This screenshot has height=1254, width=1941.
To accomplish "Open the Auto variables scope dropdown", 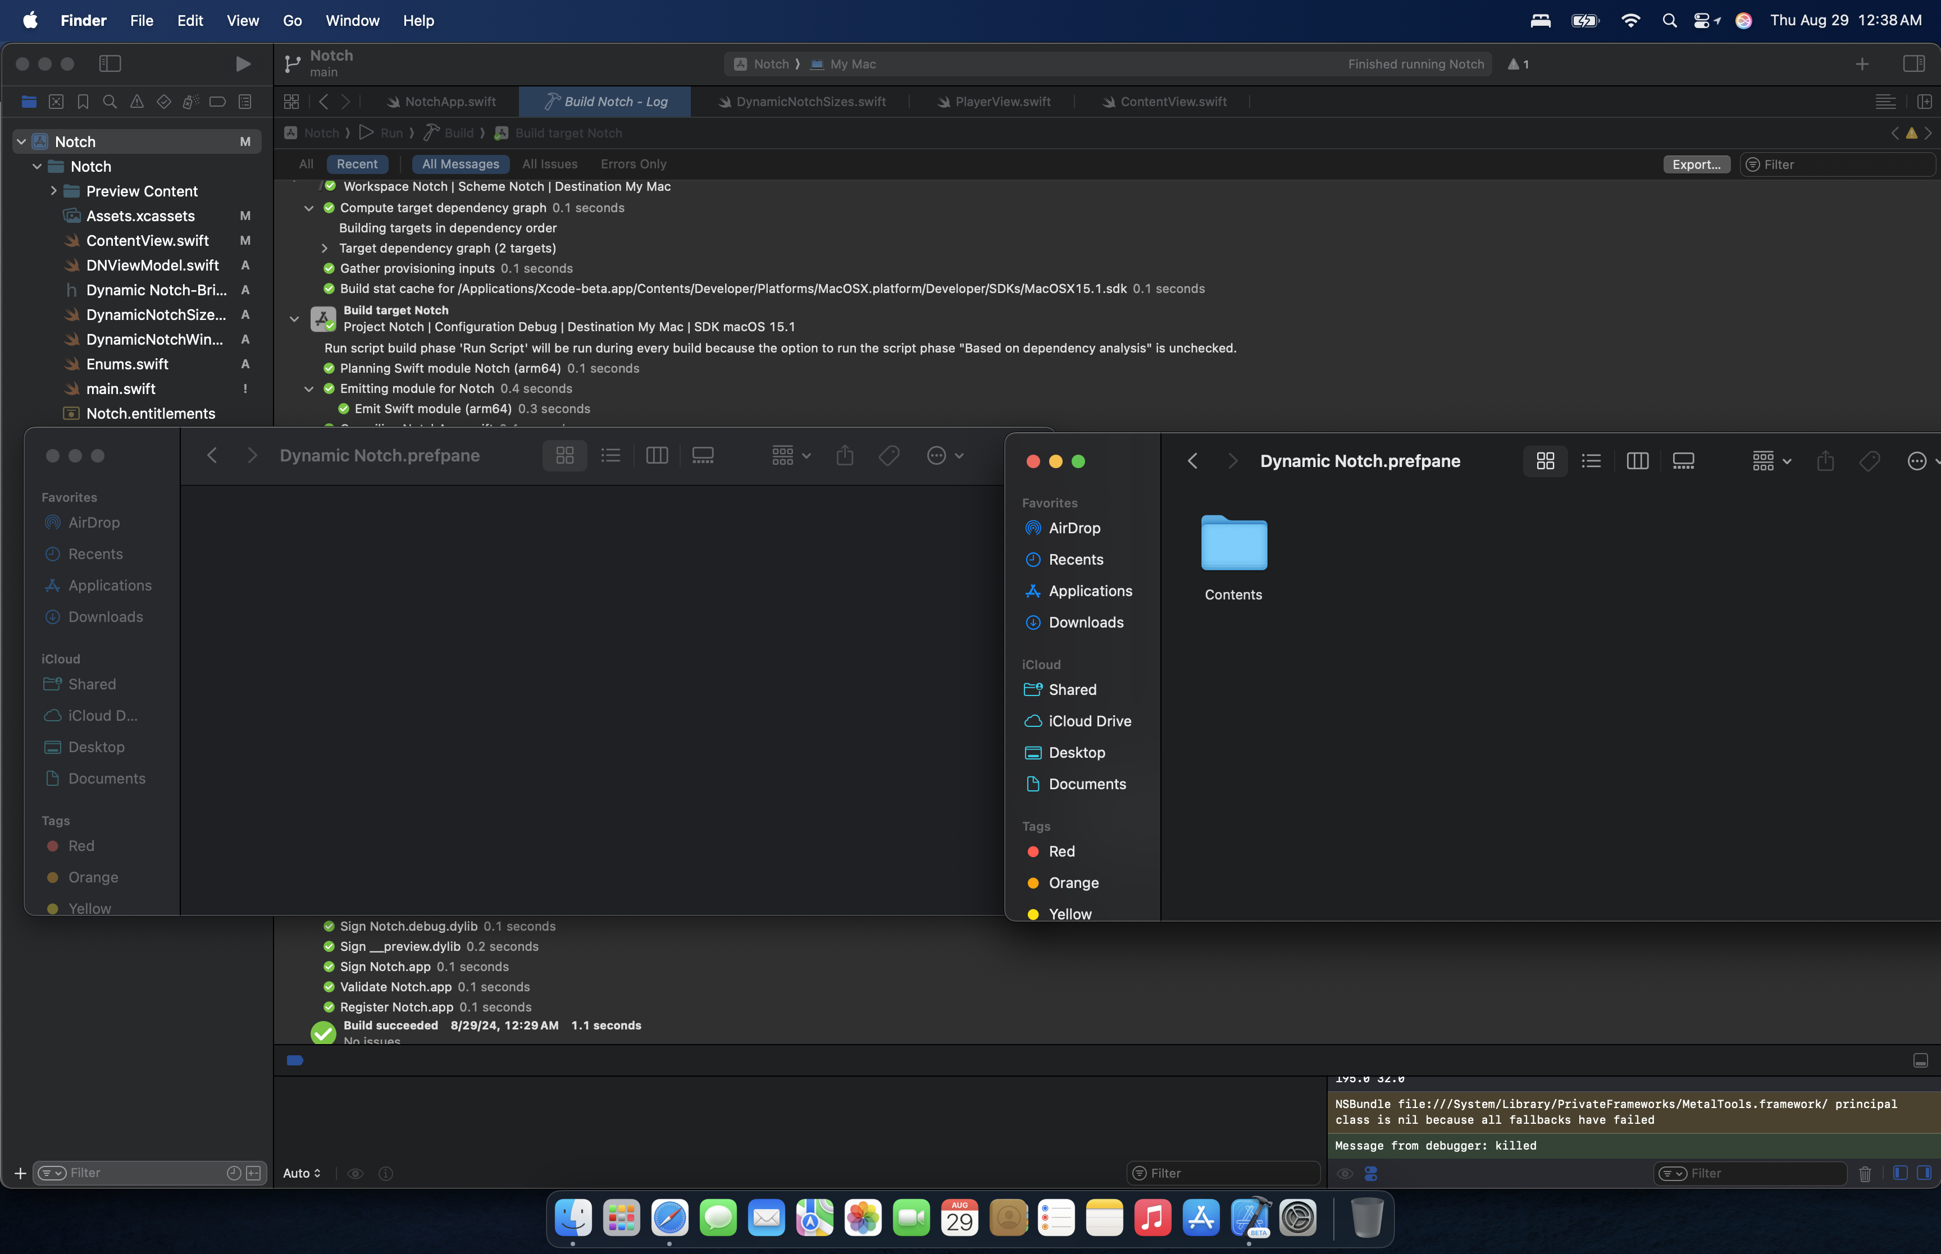I will [x=302, y=1173].
